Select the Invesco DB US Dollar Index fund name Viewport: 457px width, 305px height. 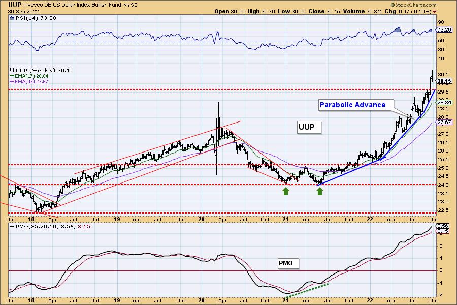click(73, 5)
